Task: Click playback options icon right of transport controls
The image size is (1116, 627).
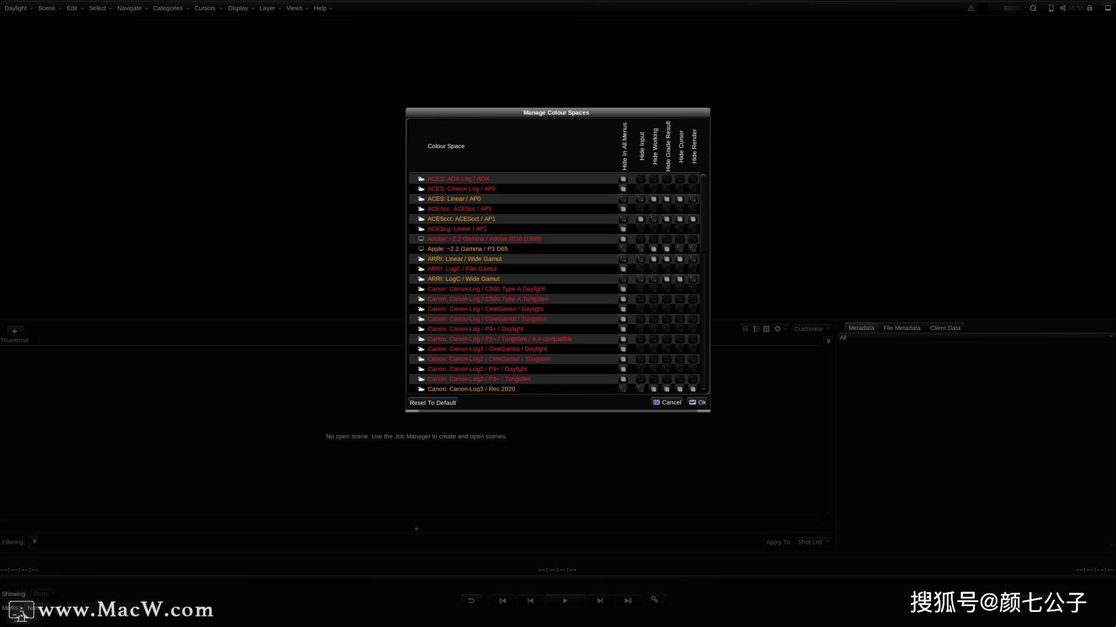Action: pyautogui.click(x=656, y=600)
